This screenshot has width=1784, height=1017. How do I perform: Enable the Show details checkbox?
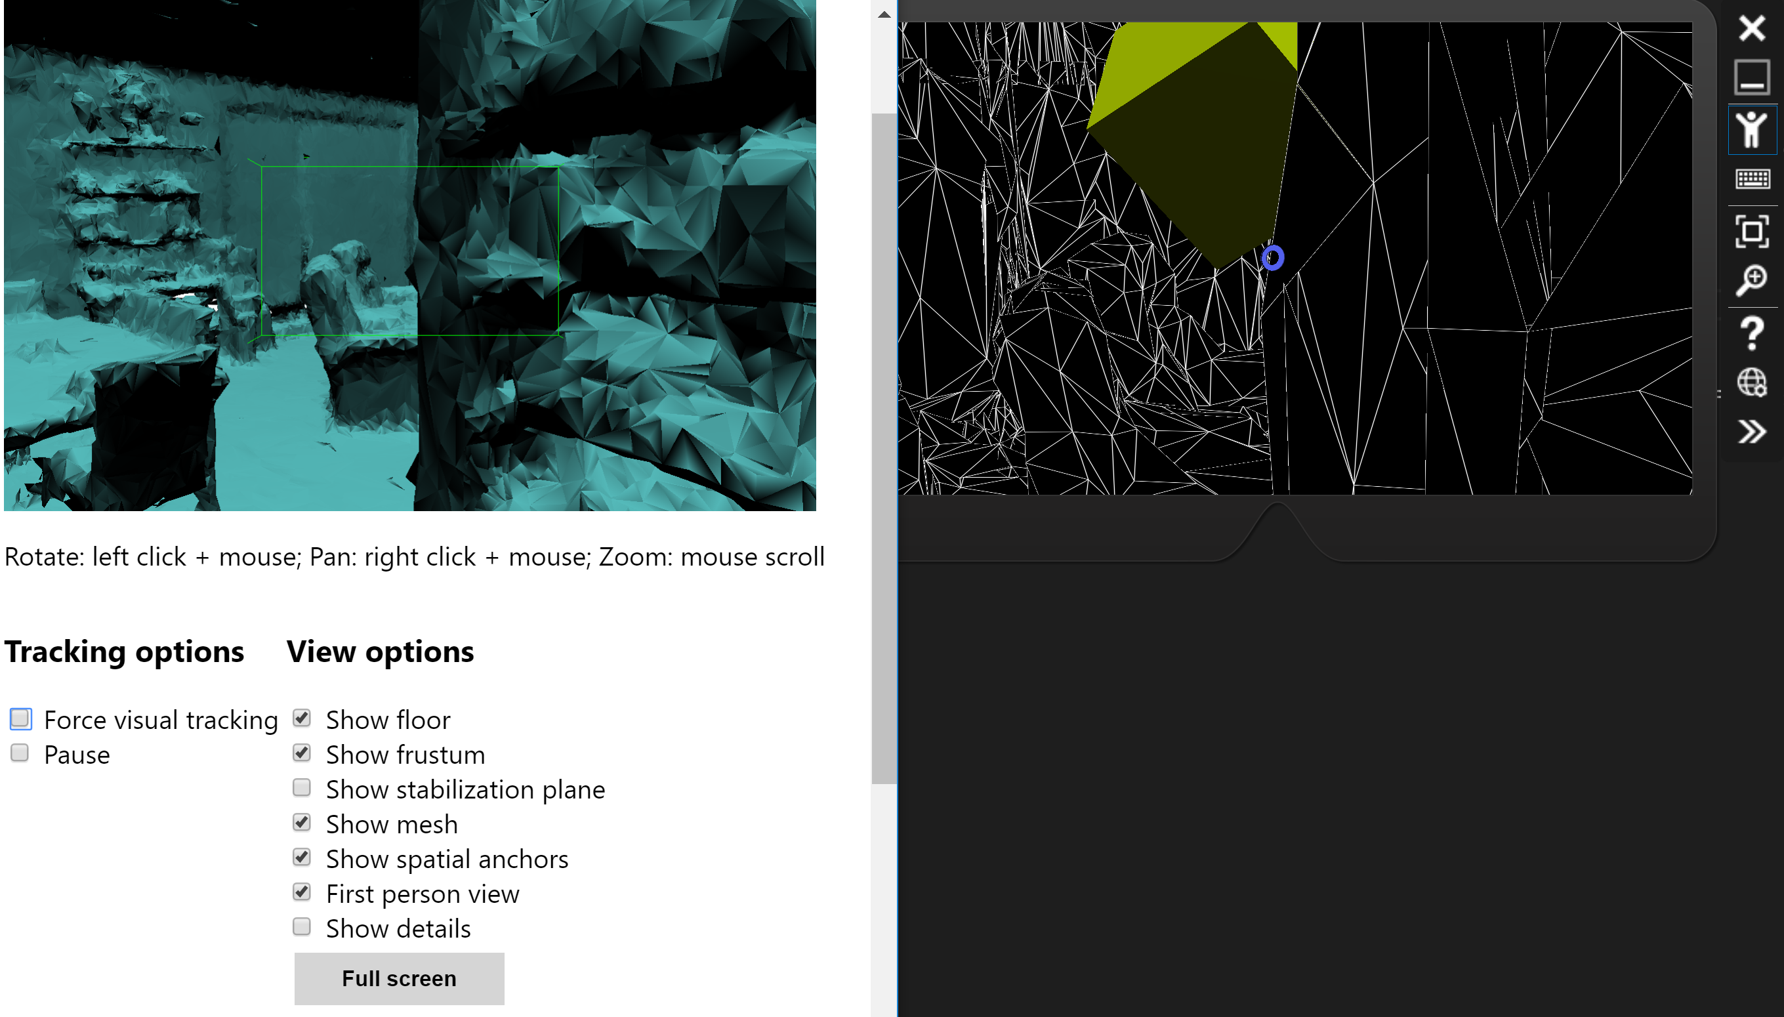coord(302,927)
